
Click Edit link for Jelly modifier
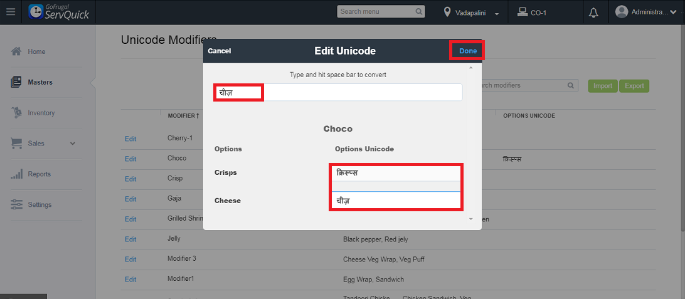click(x=130, y=239)
